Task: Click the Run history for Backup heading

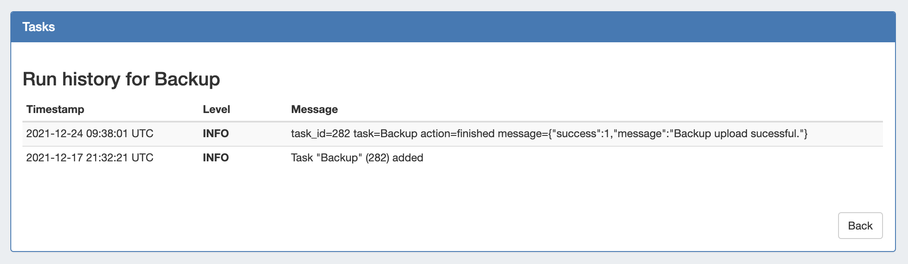Action: pyautogui.click(x=121, y=79)
